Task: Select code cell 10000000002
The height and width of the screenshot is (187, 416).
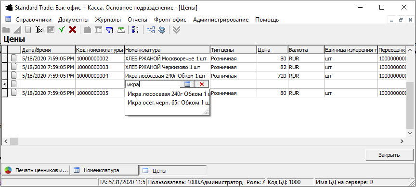Action: pyautogui.click(x=100, y=58)
